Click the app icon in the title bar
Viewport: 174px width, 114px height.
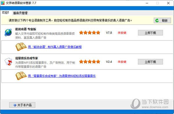(x=3, y=3)
